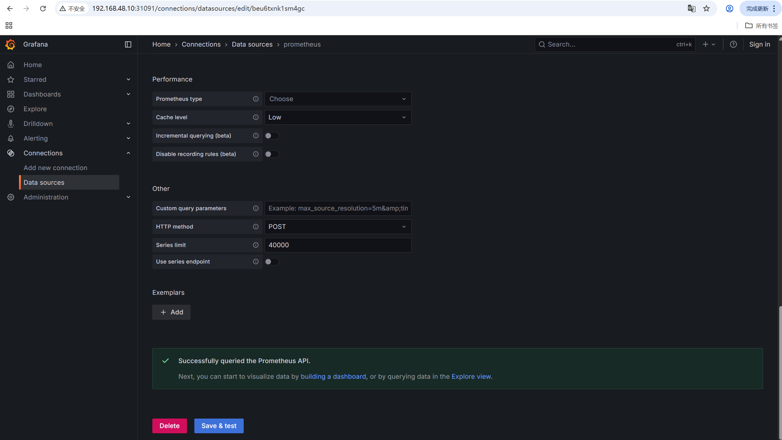
Task: Click the info icon for Disable recording rules
Action: tap(256, 154)
